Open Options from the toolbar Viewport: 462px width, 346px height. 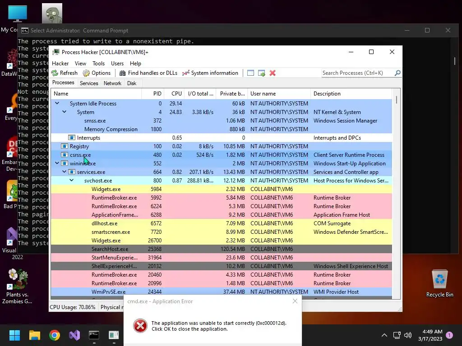click(x=97, y=73)
